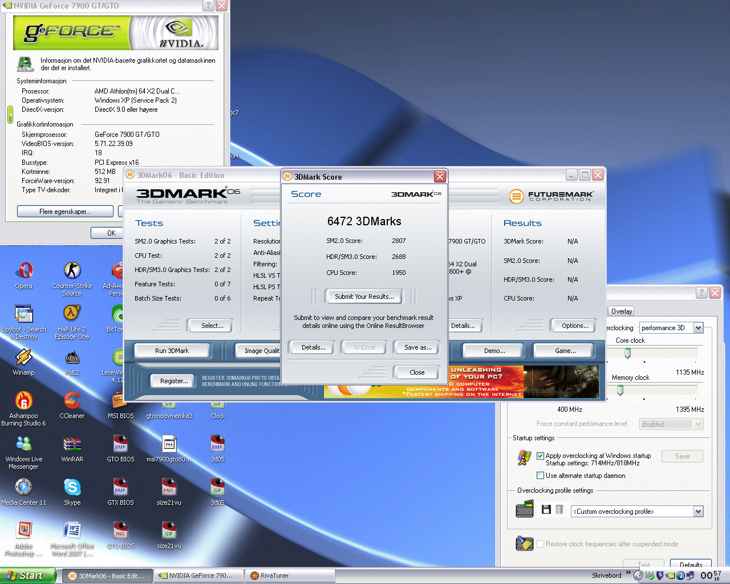Enable Use alternate startup daemon checkbox
The height and width of the screenshot is (584, 730).
click(540, 476)
